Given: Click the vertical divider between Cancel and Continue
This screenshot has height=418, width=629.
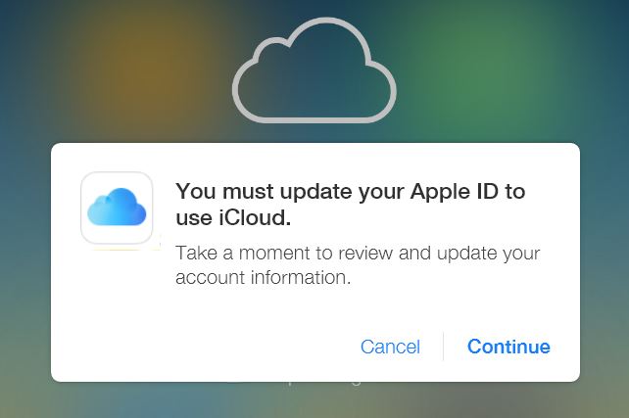Looking at the screenshot, I should pos(443,347).
